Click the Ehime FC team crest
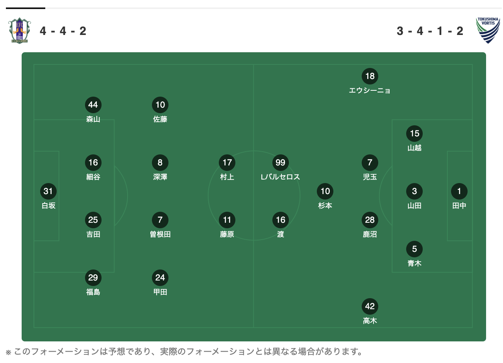 (19, 31)
